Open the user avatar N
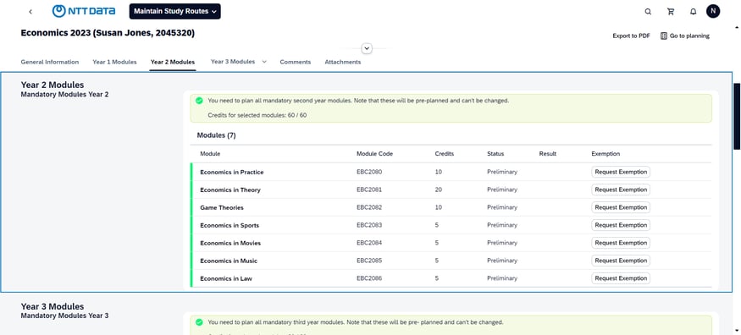Screen dimensions: 741x335 click(x=713, y=11)
